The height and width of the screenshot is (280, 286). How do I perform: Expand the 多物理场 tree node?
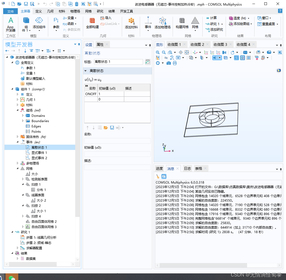tap(17, 163)
